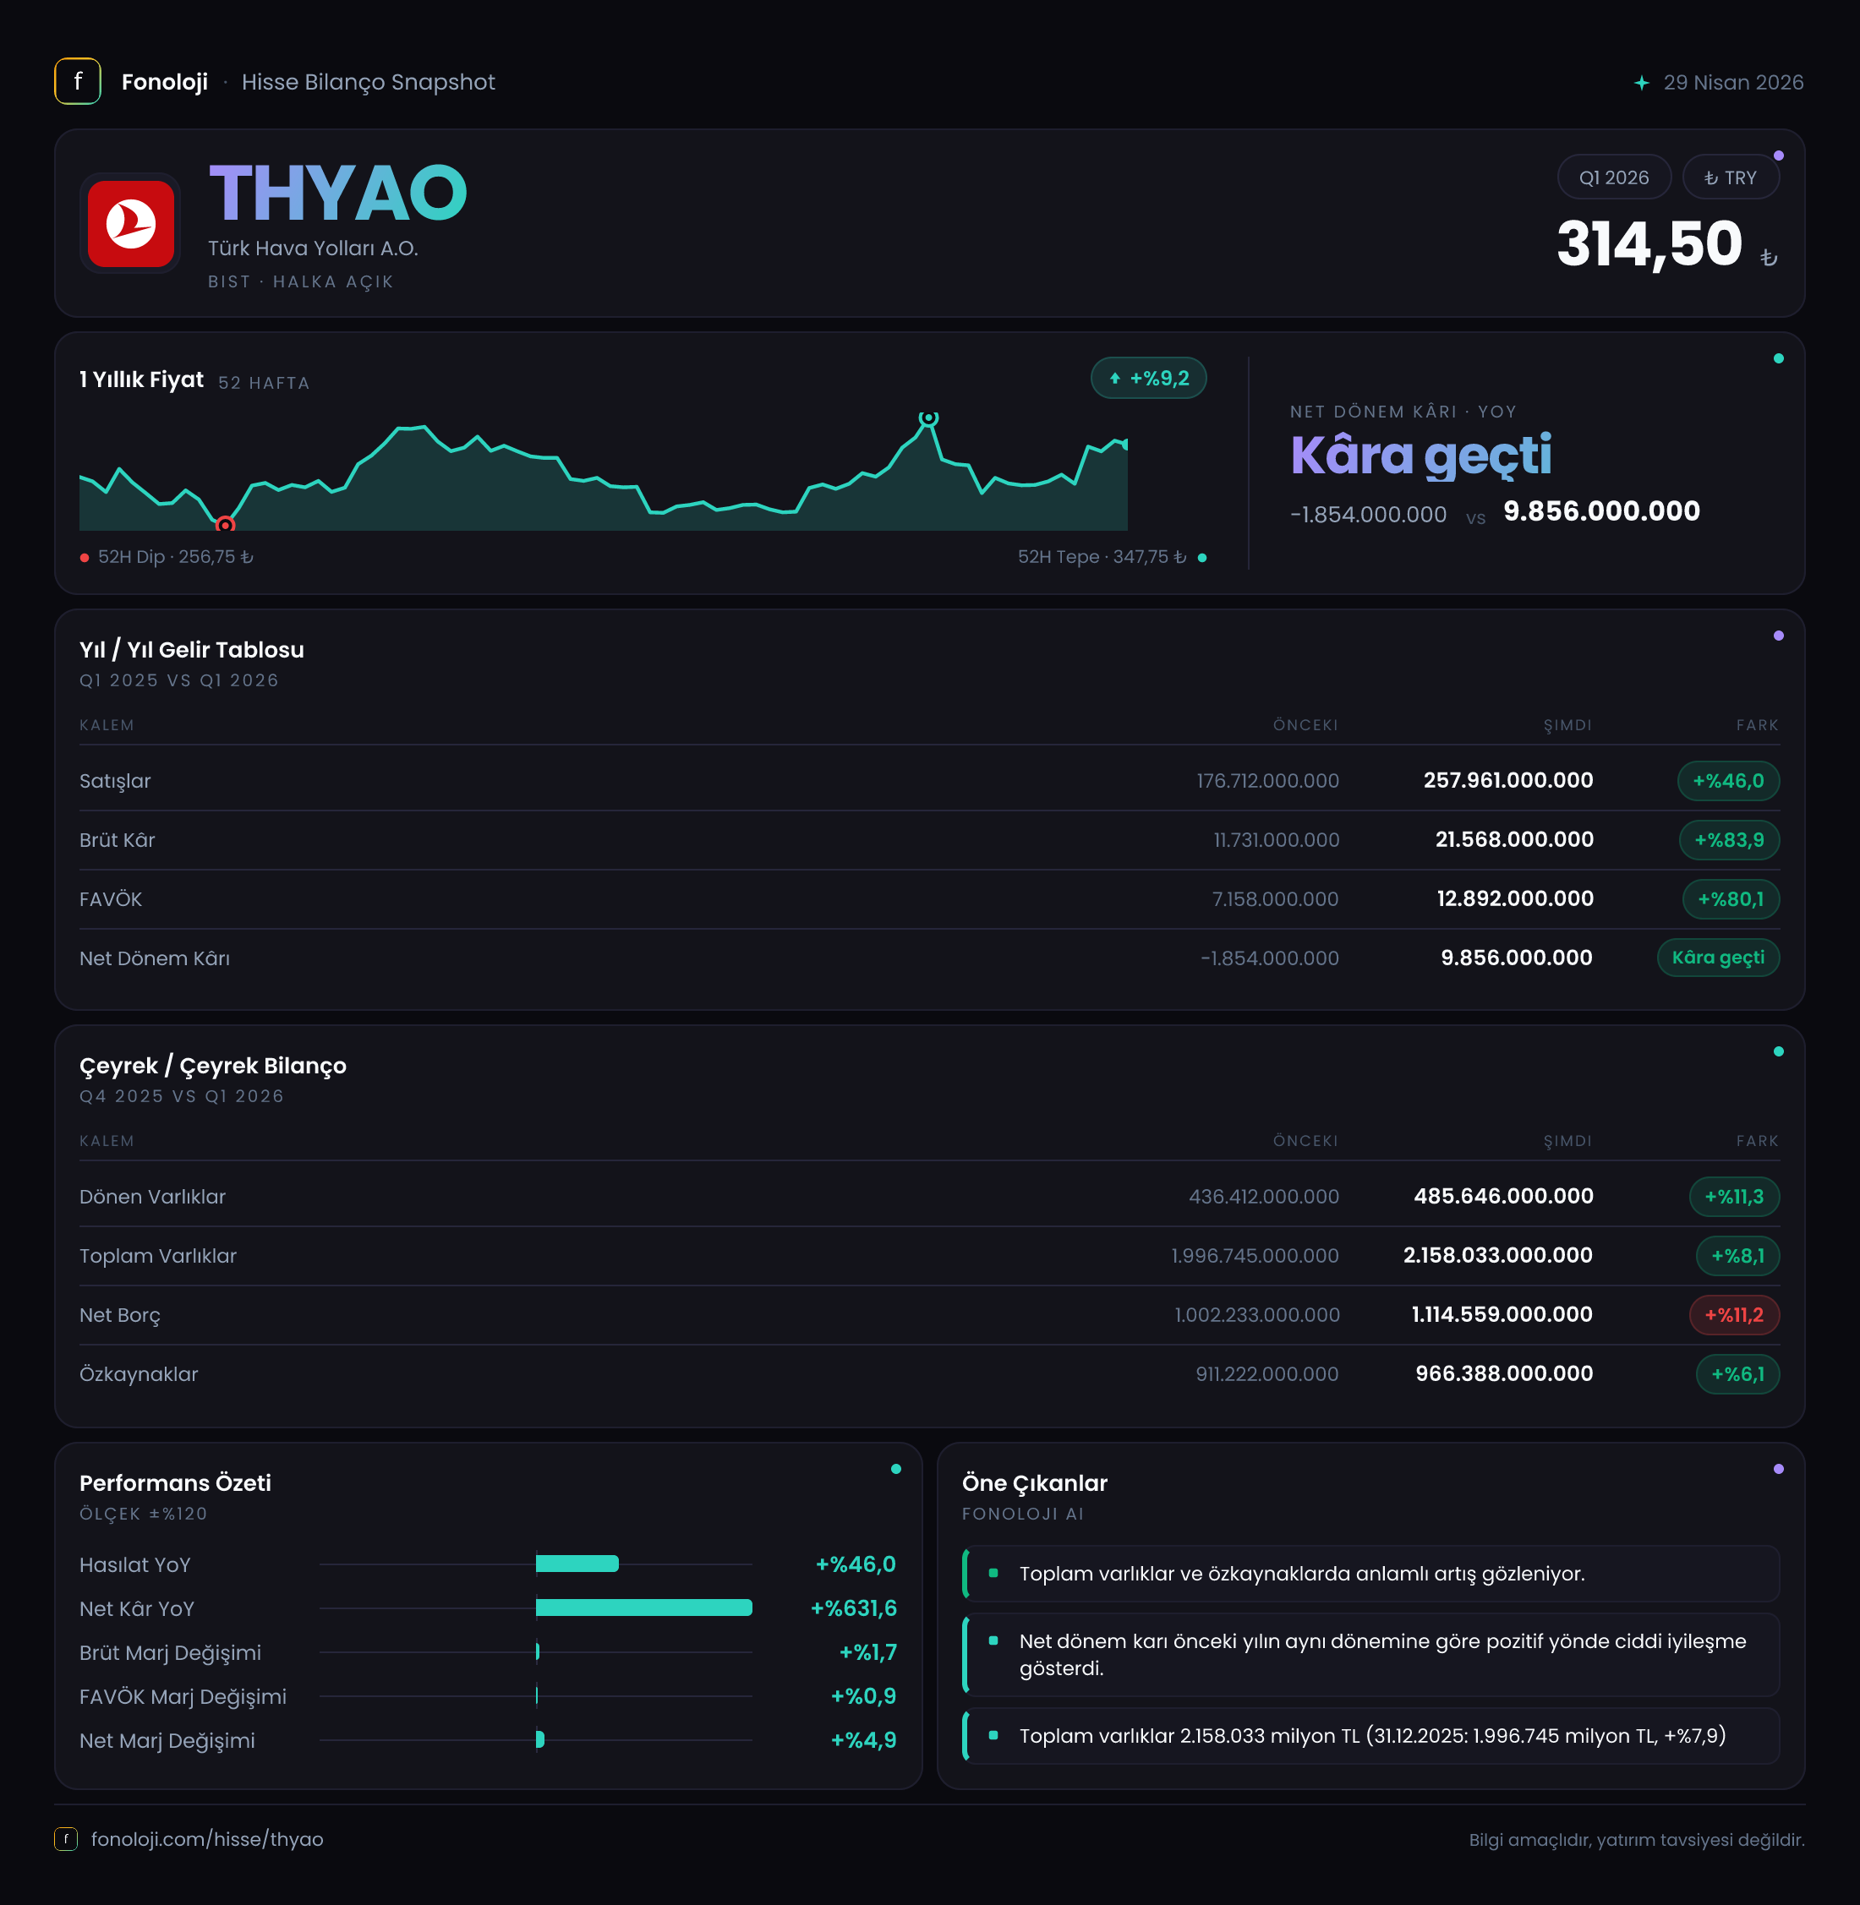Click the Net Borç previous value 1.002.233.000.000
Image resolution: width=1860 pixels, height=1905 pixels.
[x=1256, y=1314]
